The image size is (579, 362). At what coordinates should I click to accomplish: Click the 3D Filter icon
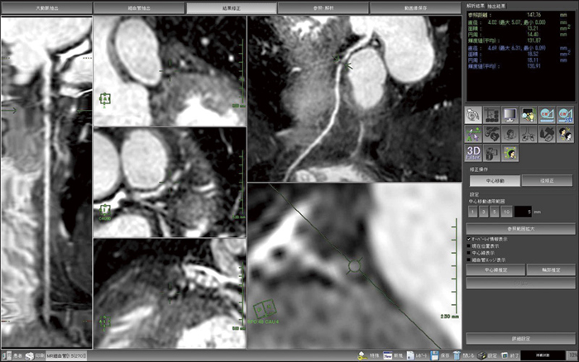(474, 151)
